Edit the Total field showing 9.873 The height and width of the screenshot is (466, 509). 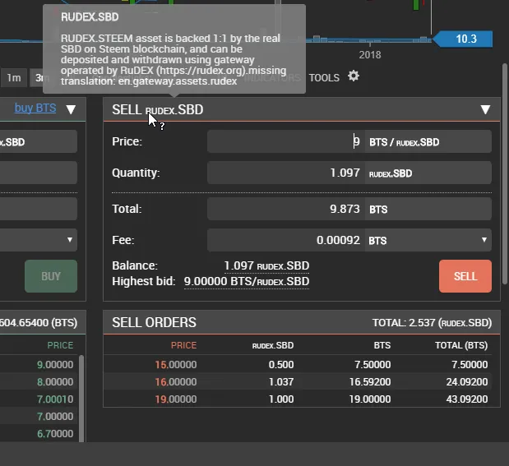[x=285, y=209]
